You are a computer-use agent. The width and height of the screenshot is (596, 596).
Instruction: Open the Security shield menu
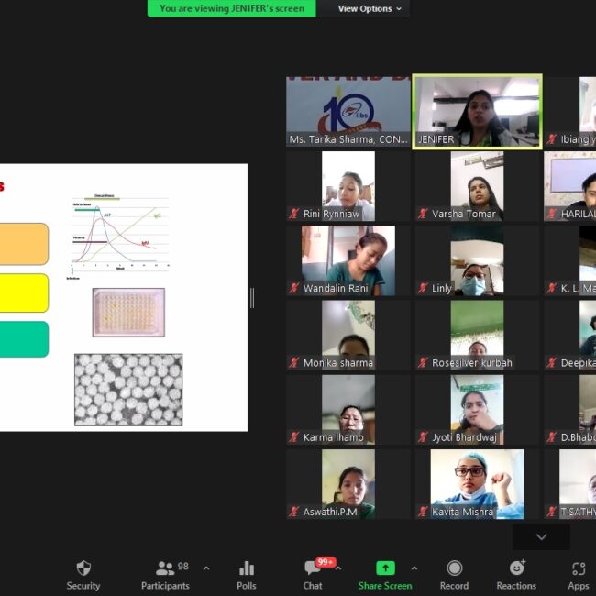pyautogui.click(x=83, y=568)
